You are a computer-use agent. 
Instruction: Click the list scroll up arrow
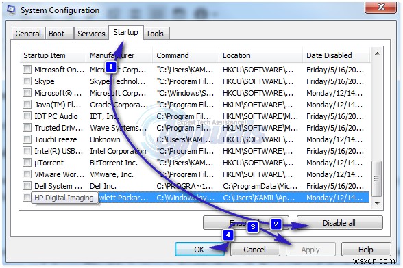[377, 53]
